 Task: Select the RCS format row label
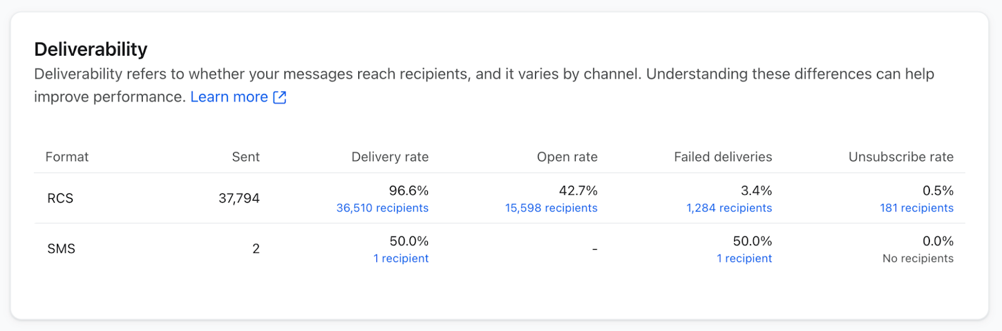pyautogui.click(x=60, y=198)
